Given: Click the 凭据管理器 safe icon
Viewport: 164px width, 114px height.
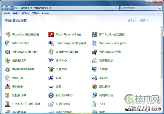Looking at the screenshot, I should coord(8,95).
